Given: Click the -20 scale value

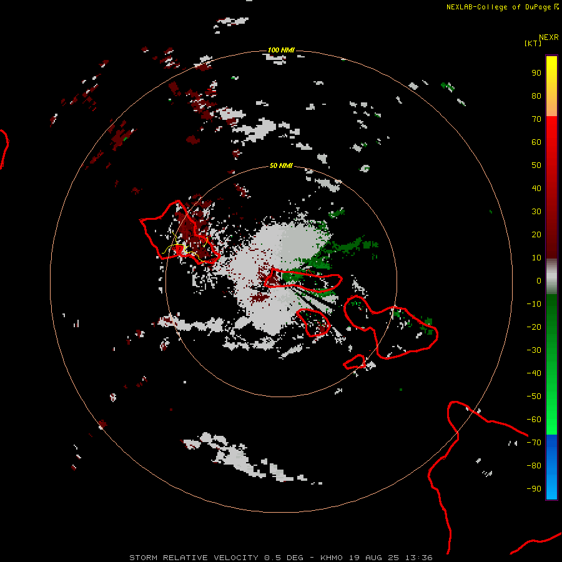Looking at the screenshot, I should tap(534, 327).
